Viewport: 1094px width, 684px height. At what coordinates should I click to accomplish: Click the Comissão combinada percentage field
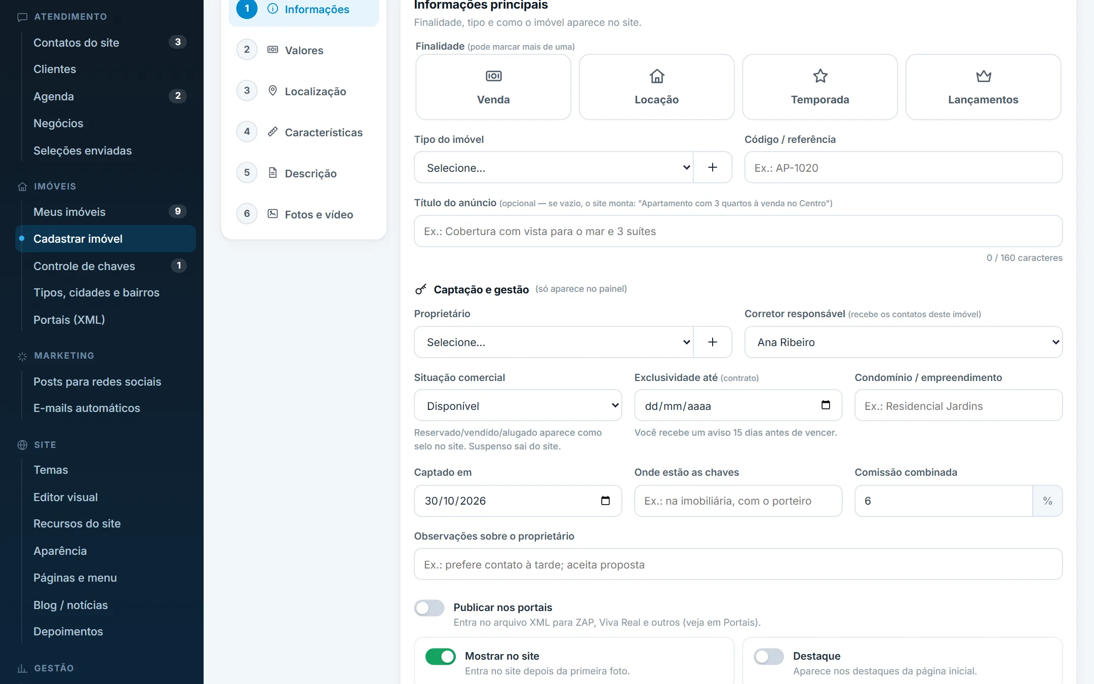click(x=944, y=501)
